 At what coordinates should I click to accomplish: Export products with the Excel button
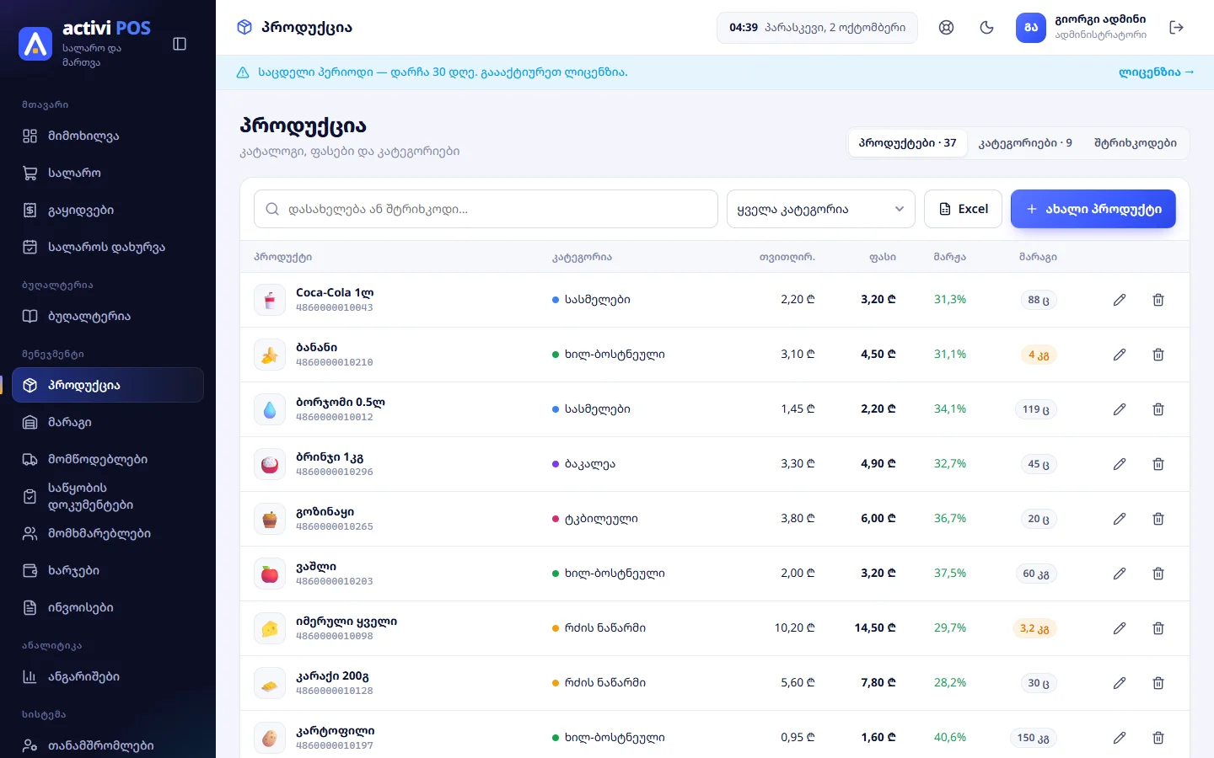pyautogui.click(x=963, y=209)
